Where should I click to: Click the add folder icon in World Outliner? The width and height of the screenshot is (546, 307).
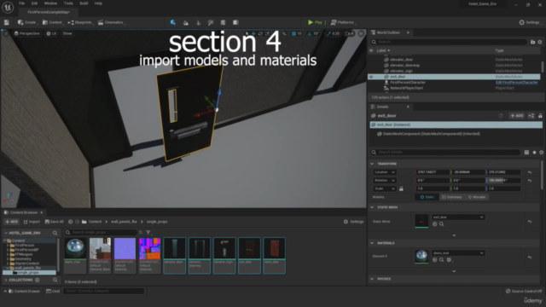(x=532, y=42)
